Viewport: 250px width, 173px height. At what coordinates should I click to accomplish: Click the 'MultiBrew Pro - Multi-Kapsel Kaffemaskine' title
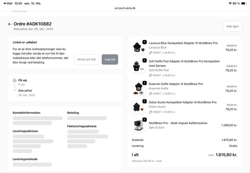coord(178,123)
